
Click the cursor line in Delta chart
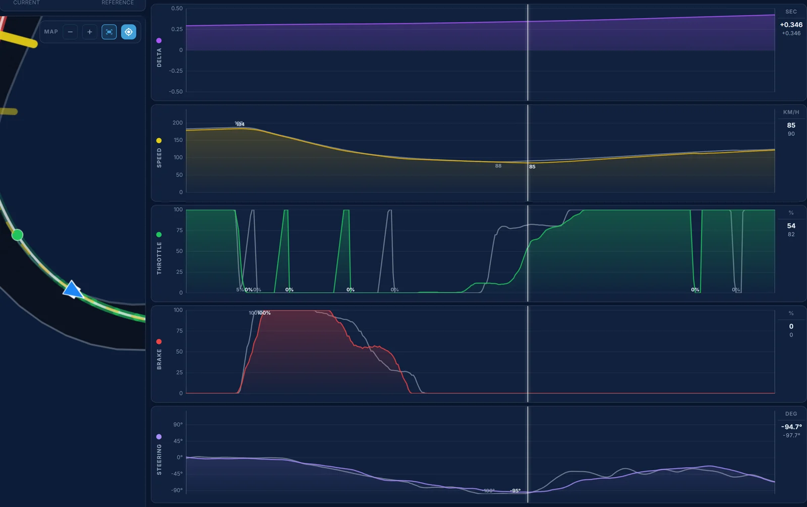(528, 52)
